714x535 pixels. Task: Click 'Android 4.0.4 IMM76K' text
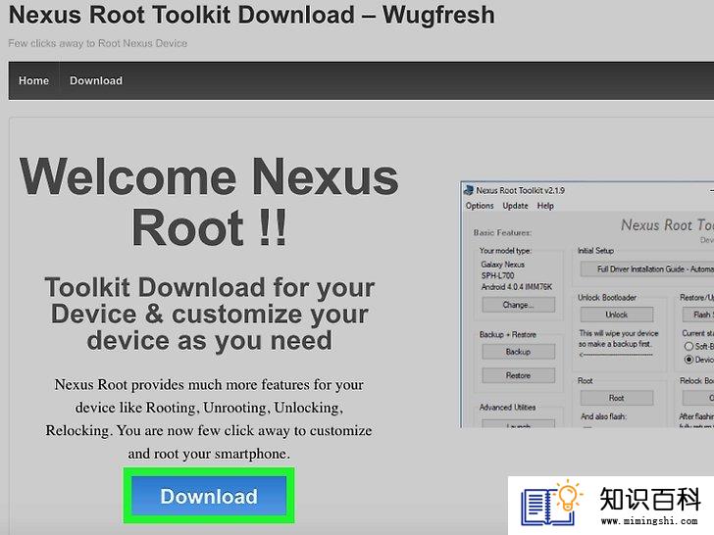[516, 287]
